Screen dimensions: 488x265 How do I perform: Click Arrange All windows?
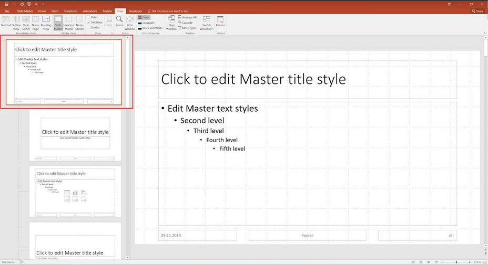pyautogui.click(x=187, y=17)
